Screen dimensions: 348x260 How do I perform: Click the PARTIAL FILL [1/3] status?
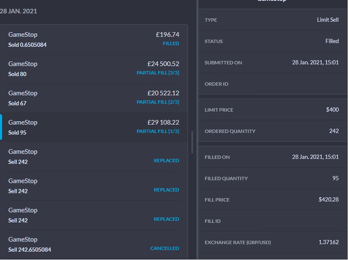coord(158,131)
